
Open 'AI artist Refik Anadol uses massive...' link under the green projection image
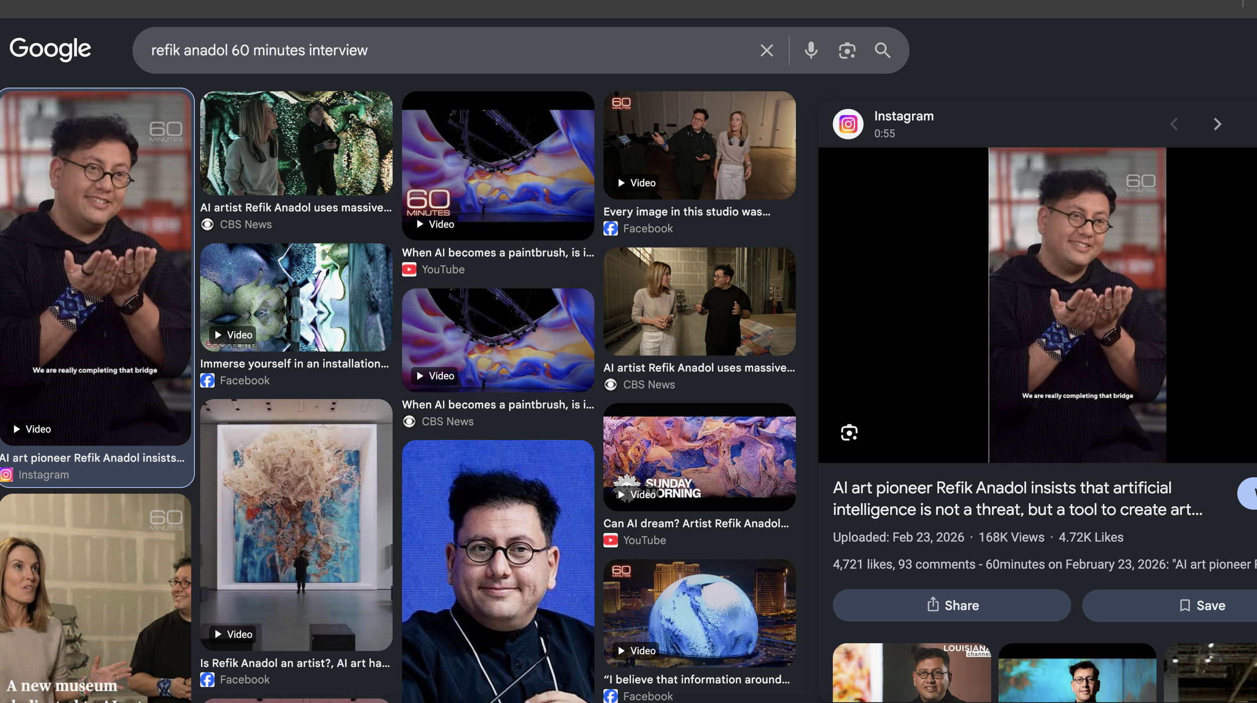click(x=296, y=207)
